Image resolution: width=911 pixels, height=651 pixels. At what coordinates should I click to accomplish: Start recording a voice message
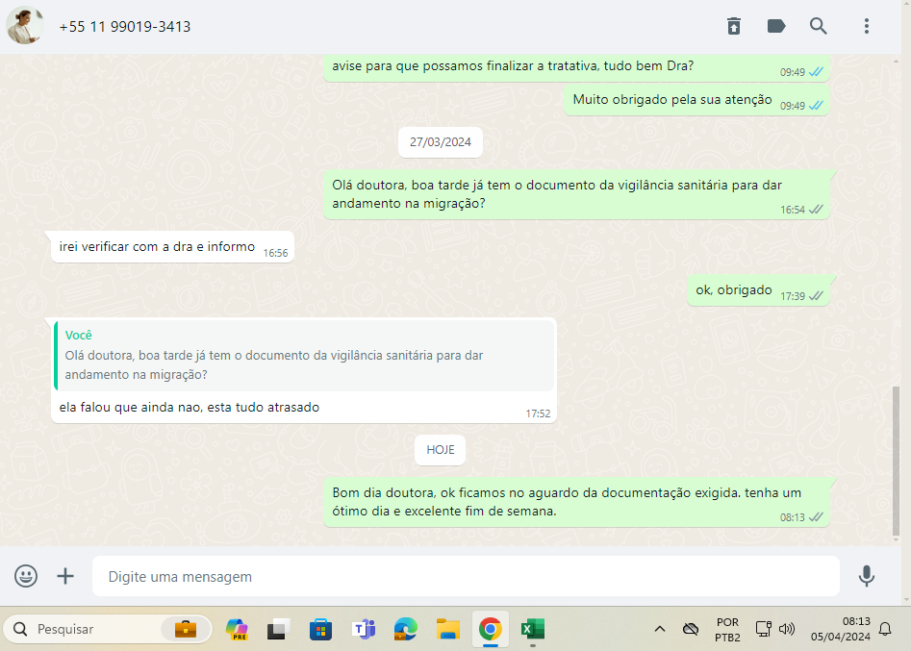[x=867, y=576]
